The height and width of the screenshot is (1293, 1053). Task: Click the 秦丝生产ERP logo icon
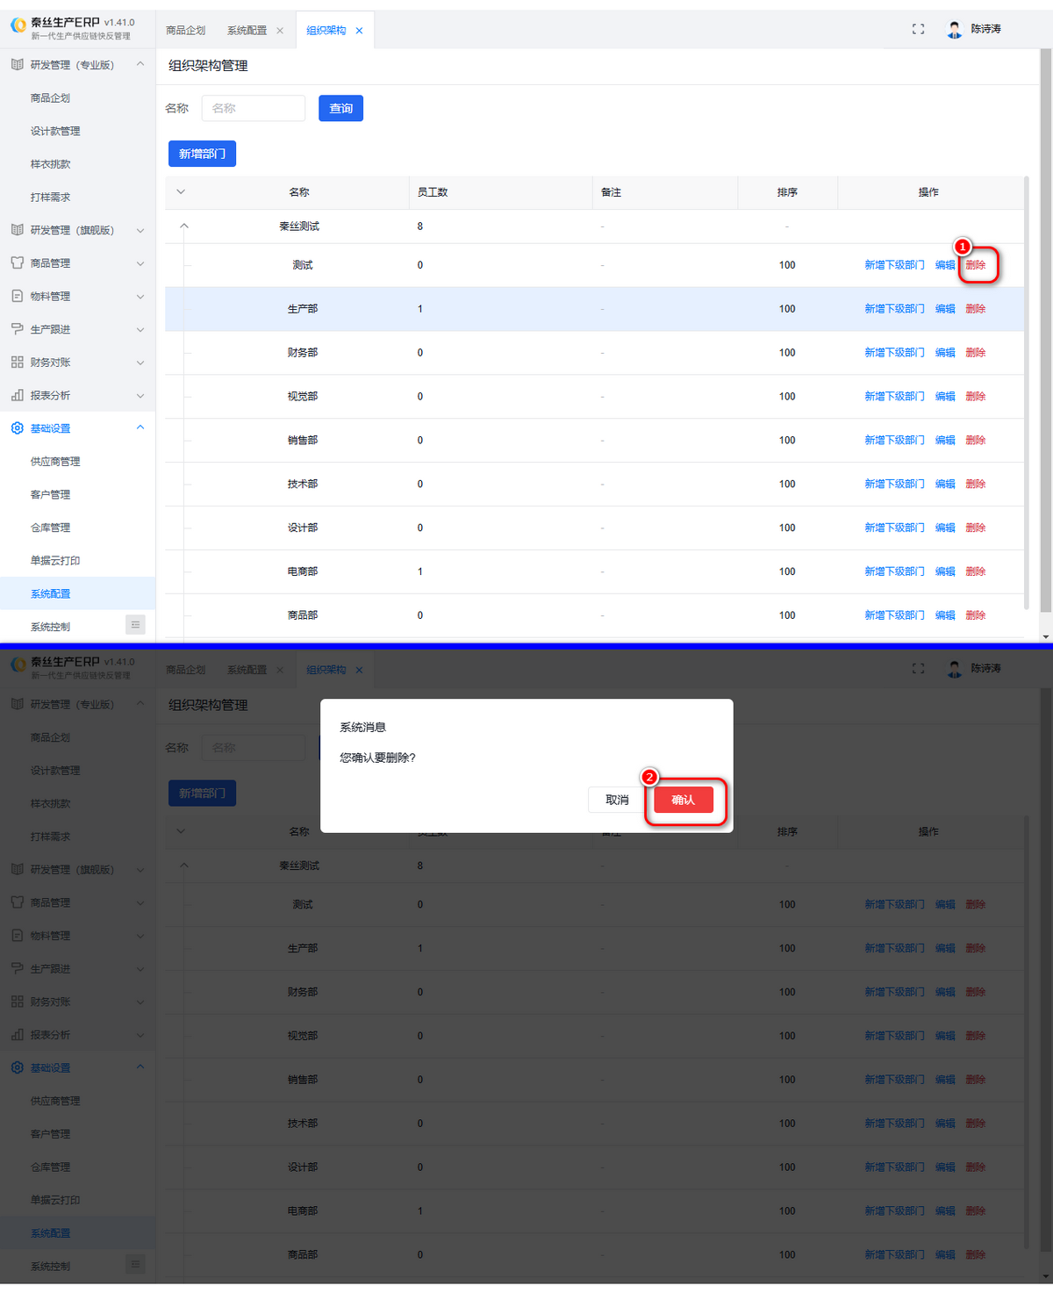tap(18, 26)
